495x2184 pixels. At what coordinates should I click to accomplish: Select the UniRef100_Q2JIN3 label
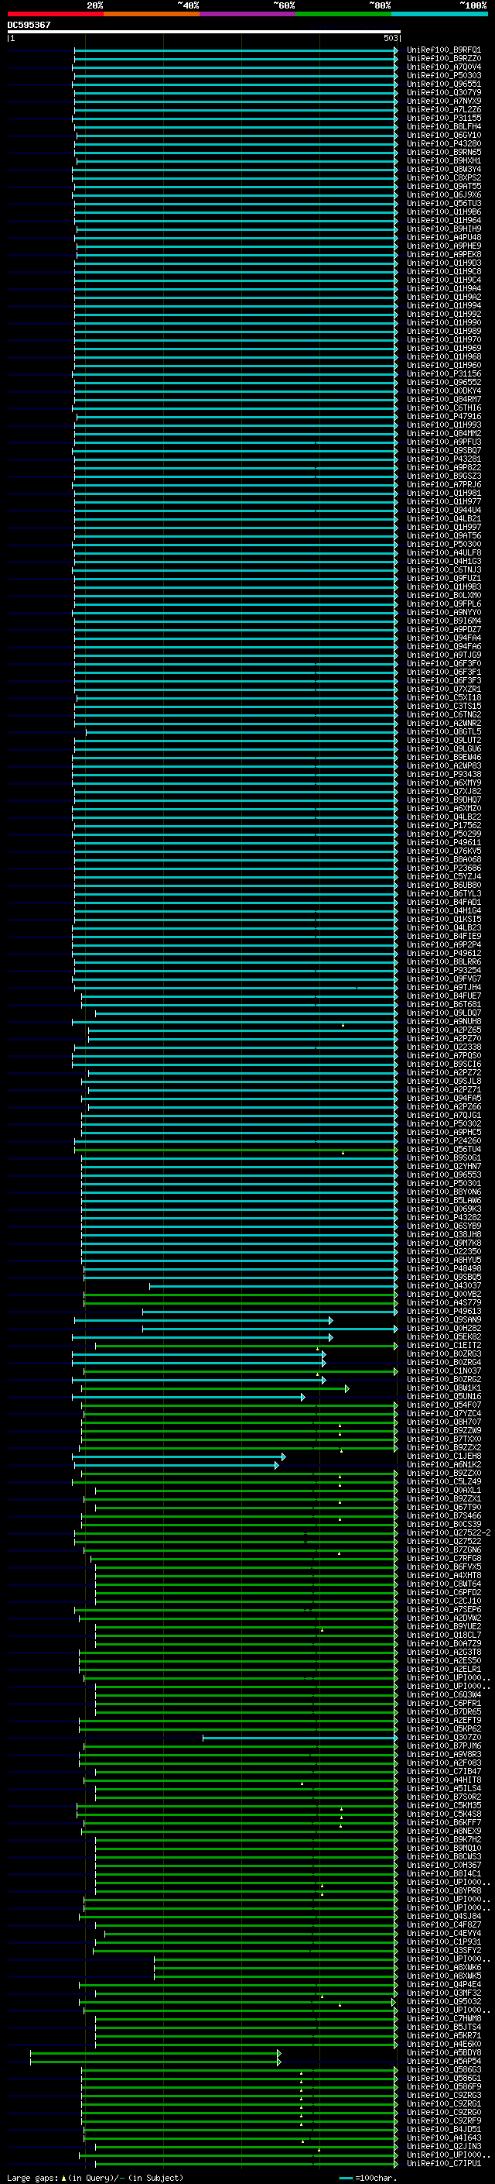(x=443, y=2147)
